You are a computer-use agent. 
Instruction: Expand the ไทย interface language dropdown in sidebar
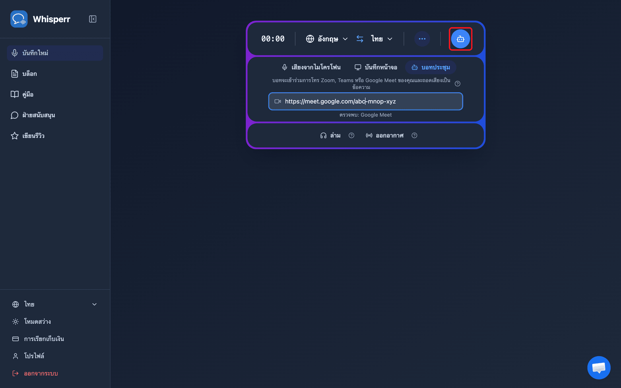(55, 304)
